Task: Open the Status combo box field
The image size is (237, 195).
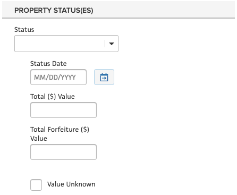Action: click(66, 44)
